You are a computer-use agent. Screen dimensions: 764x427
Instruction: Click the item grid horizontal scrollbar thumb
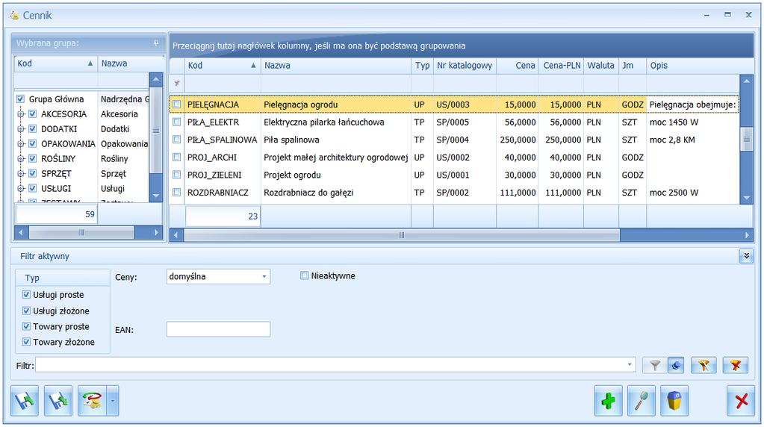(x=402, y=235)
